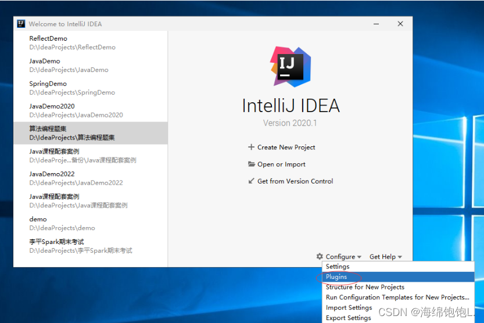The height and width of the screenshot is (323, 484).
Task: Open Structure for New Projects
Action: click(398, 287)
